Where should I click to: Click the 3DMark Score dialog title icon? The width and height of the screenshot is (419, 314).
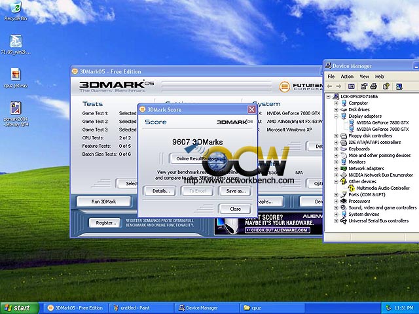143,109
